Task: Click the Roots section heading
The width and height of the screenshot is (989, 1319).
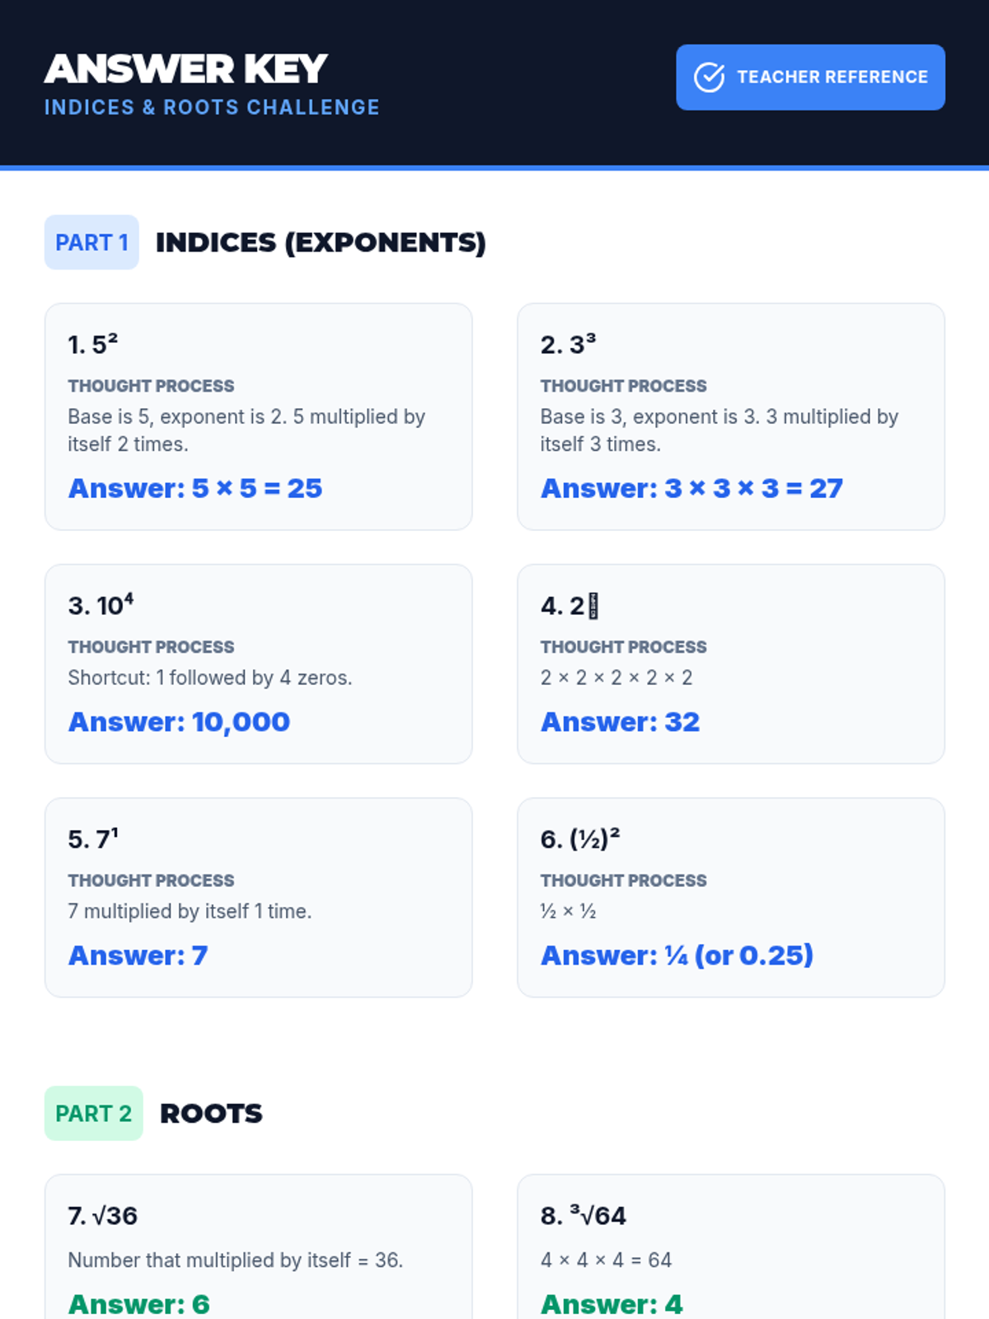Action: 211,1114
